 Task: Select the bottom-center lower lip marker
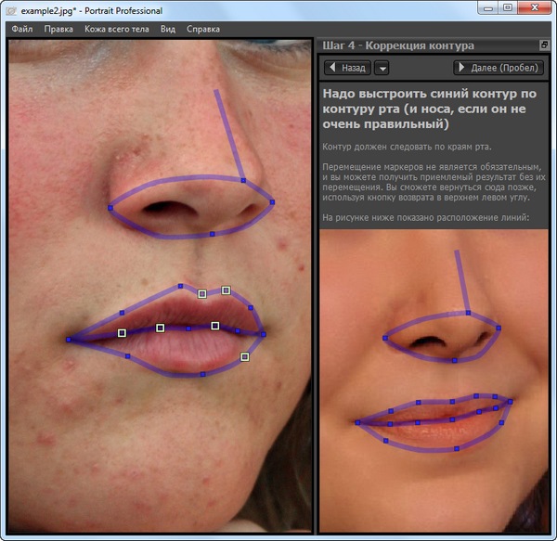[x=203, y=375]
